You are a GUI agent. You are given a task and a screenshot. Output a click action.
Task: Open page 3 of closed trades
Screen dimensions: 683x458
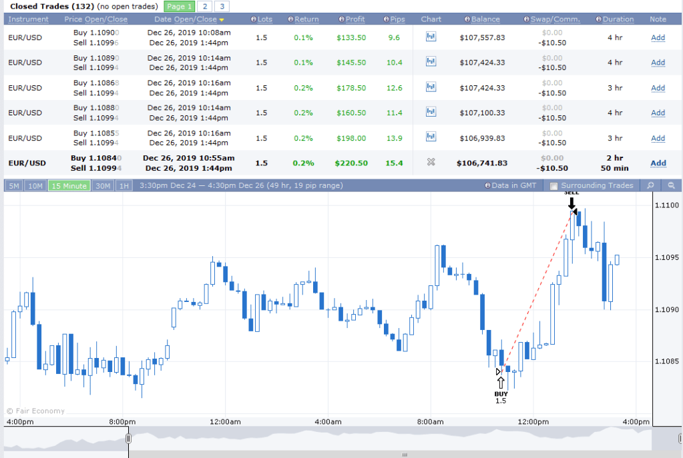click(221, 7)
